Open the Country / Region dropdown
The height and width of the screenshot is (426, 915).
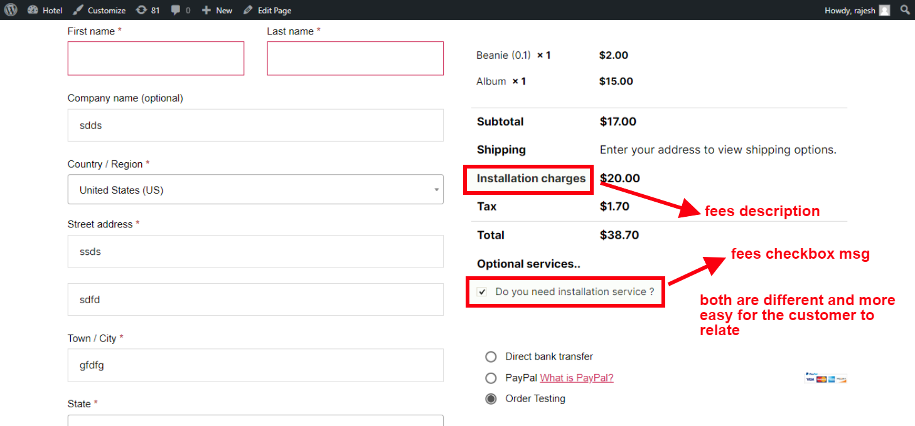[255, 190]
